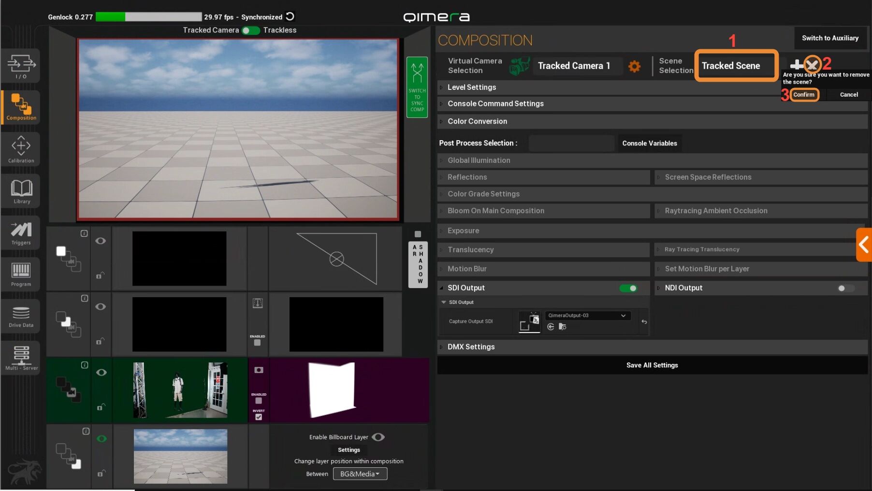Open the BG&Media position dropdown
Image resolution: width=872 pixels, height=491 pixels.
pyautogui.click(x=360, y=474)
